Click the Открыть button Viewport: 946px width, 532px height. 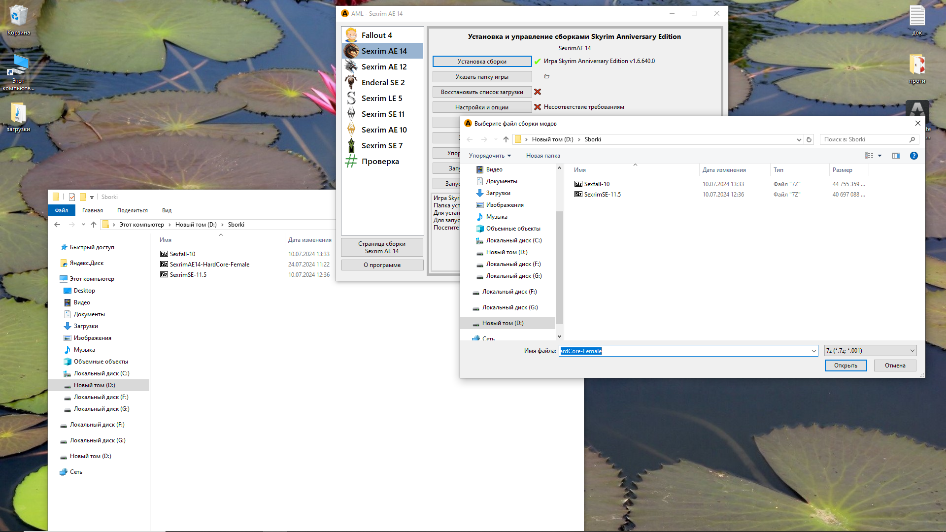[x=845, y=366]
